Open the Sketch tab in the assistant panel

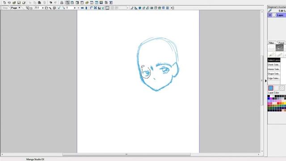coord(272,43)
